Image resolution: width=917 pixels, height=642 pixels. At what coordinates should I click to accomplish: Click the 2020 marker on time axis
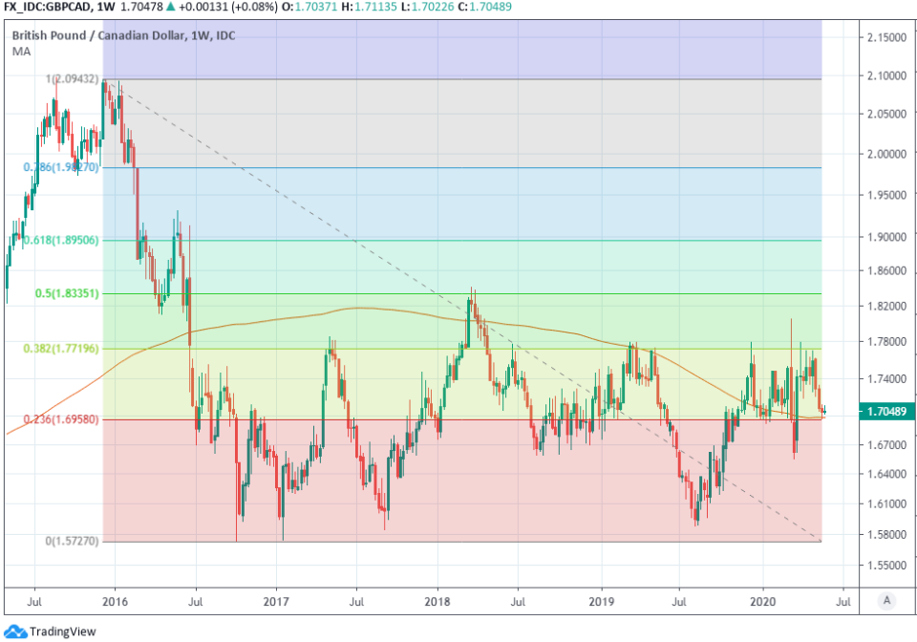click(x=763, y=604)
